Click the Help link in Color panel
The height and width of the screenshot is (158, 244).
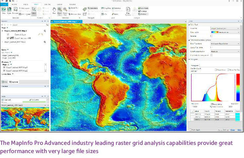click(x=239, y=130)
